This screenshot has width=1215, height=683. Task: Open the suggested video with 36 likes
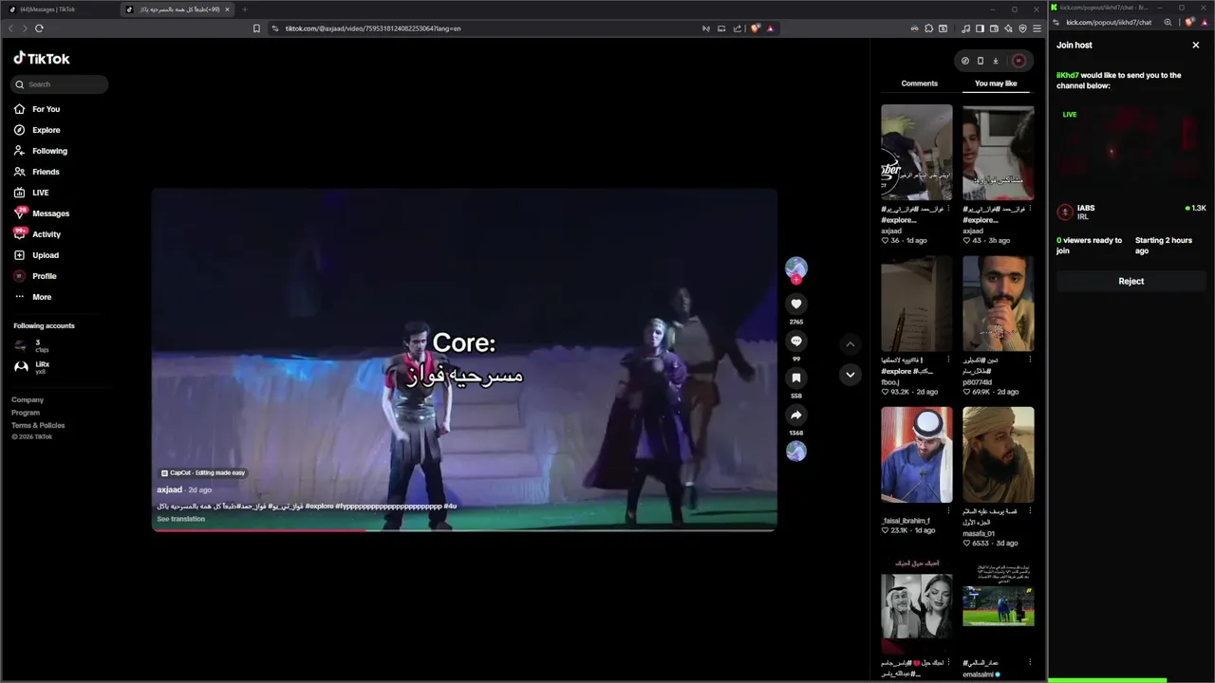click(916, 152)
